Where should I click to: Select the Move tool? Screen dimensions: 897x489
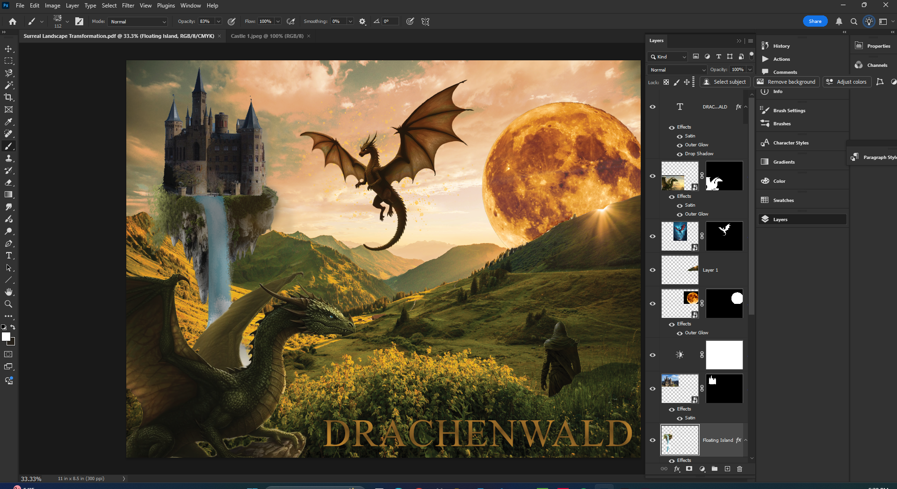[8, 48]
